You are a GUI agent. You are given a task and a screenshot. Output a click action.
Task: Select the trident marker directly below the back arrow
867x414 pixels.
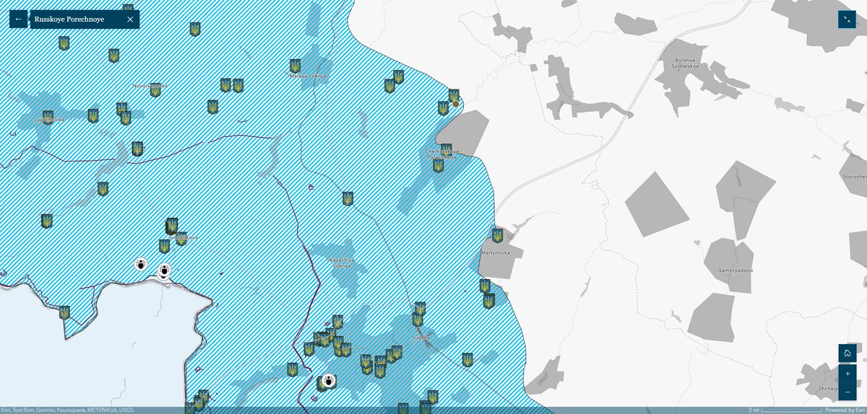pyautogui.click(x=64, y=43)
